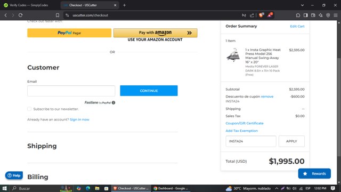This screenshot has height=192, width=341.
Task: Reload the checkout page
Action: point(20,15)
